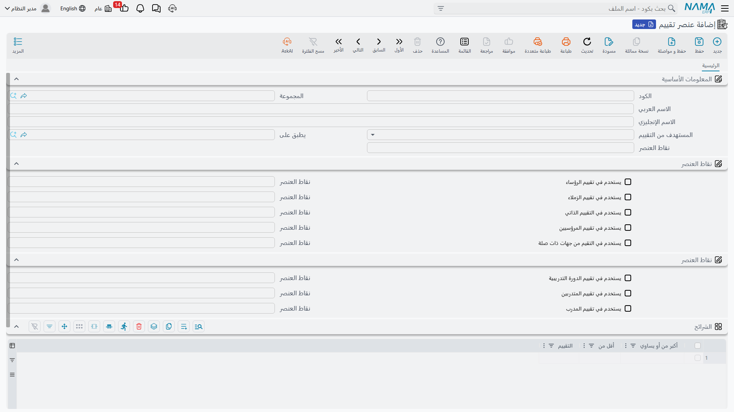Click the الاسم العربي input field

point(321,109)
